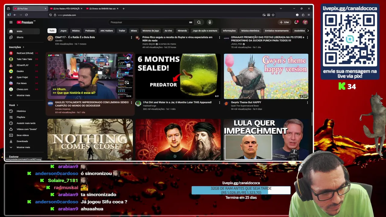Unmute the Gaules video preview
Viewport: 386px width, 217px height.
coord(128,58)
